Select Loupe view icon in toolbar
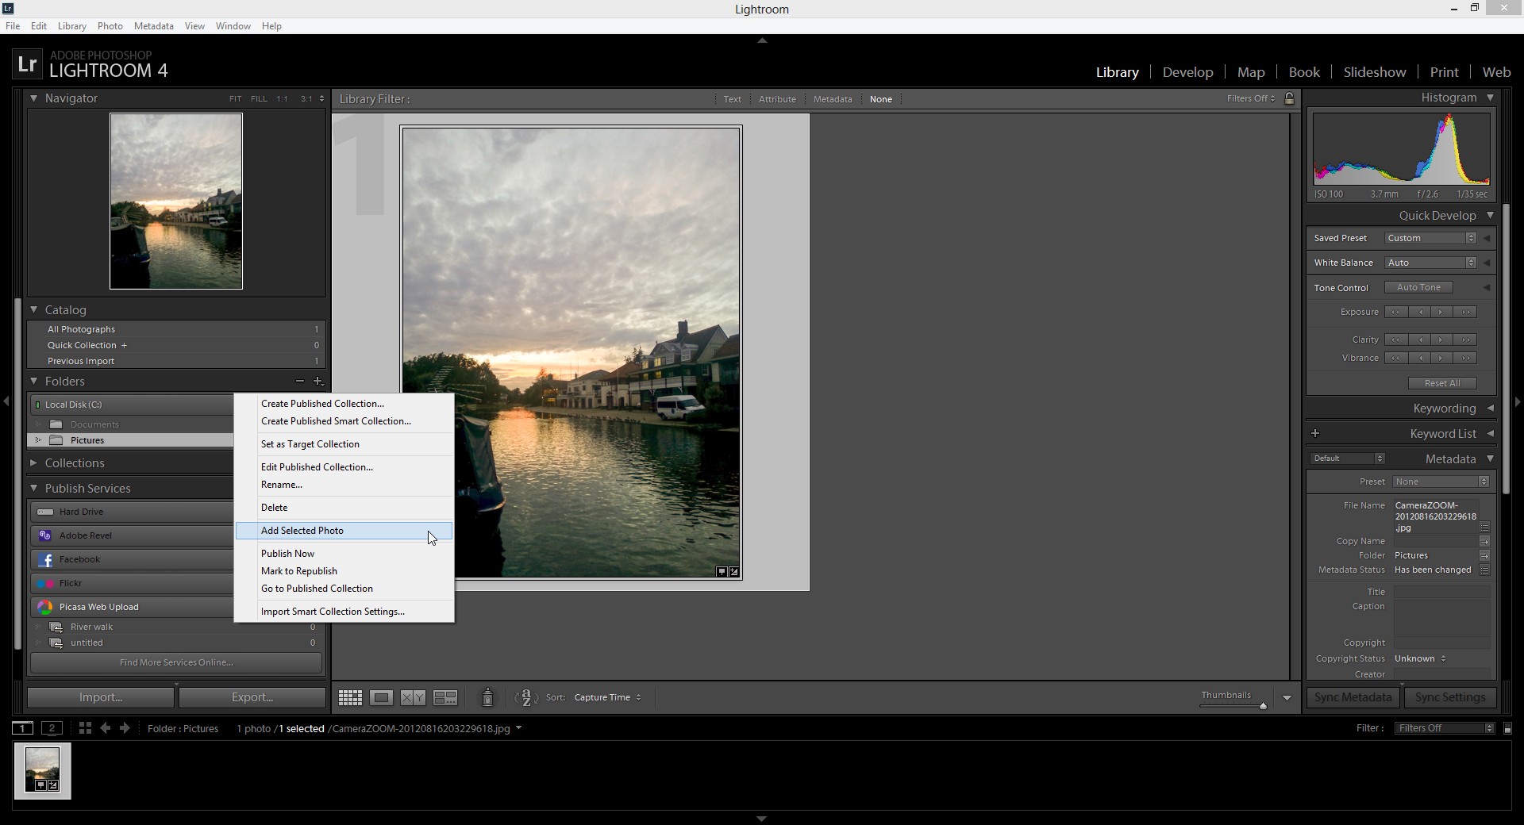 point(381,698)
